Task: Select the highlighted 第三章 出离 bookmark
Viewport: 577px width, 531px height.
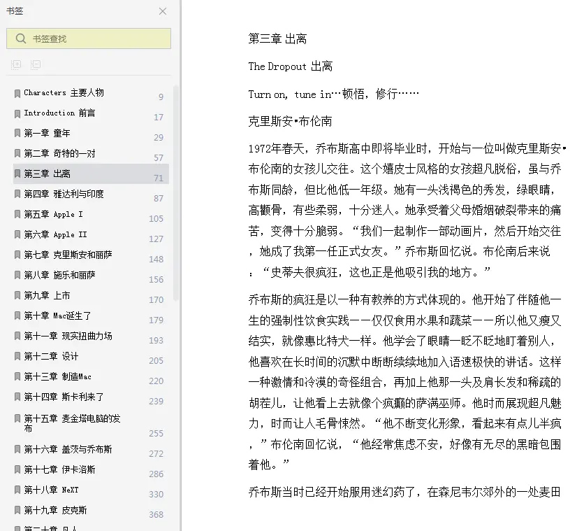Action: [91, 174]
